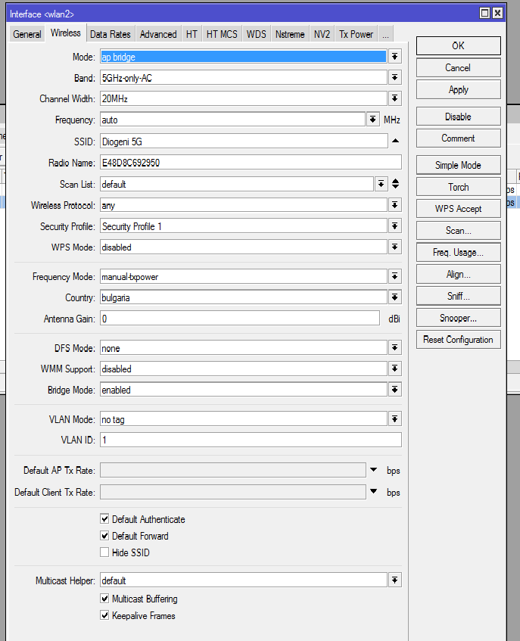
Task: Switch to the HT MCS tab
Action: pyautogui.click(x=221, y=33)
